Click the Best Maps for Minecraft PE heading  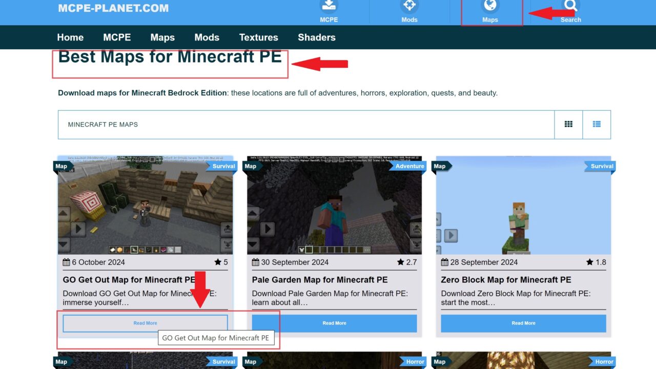170,57
